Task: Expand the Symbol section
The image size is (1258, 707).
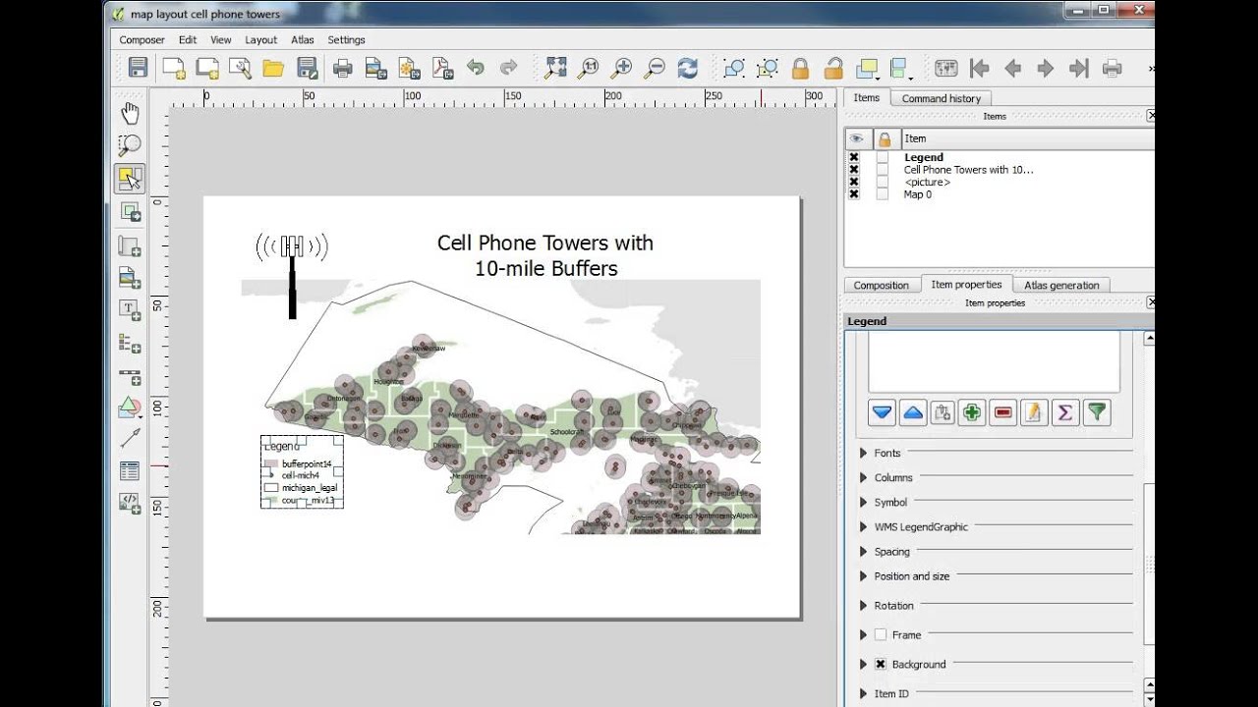Action: [x=864, y=502]
